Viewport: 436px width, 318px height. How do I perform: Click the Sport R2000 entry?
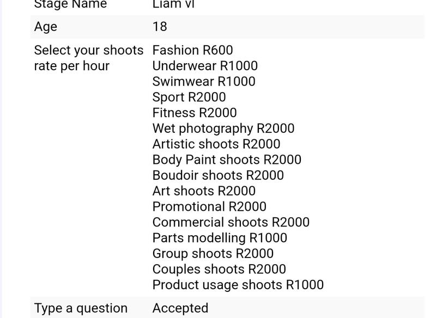point(189,97)
